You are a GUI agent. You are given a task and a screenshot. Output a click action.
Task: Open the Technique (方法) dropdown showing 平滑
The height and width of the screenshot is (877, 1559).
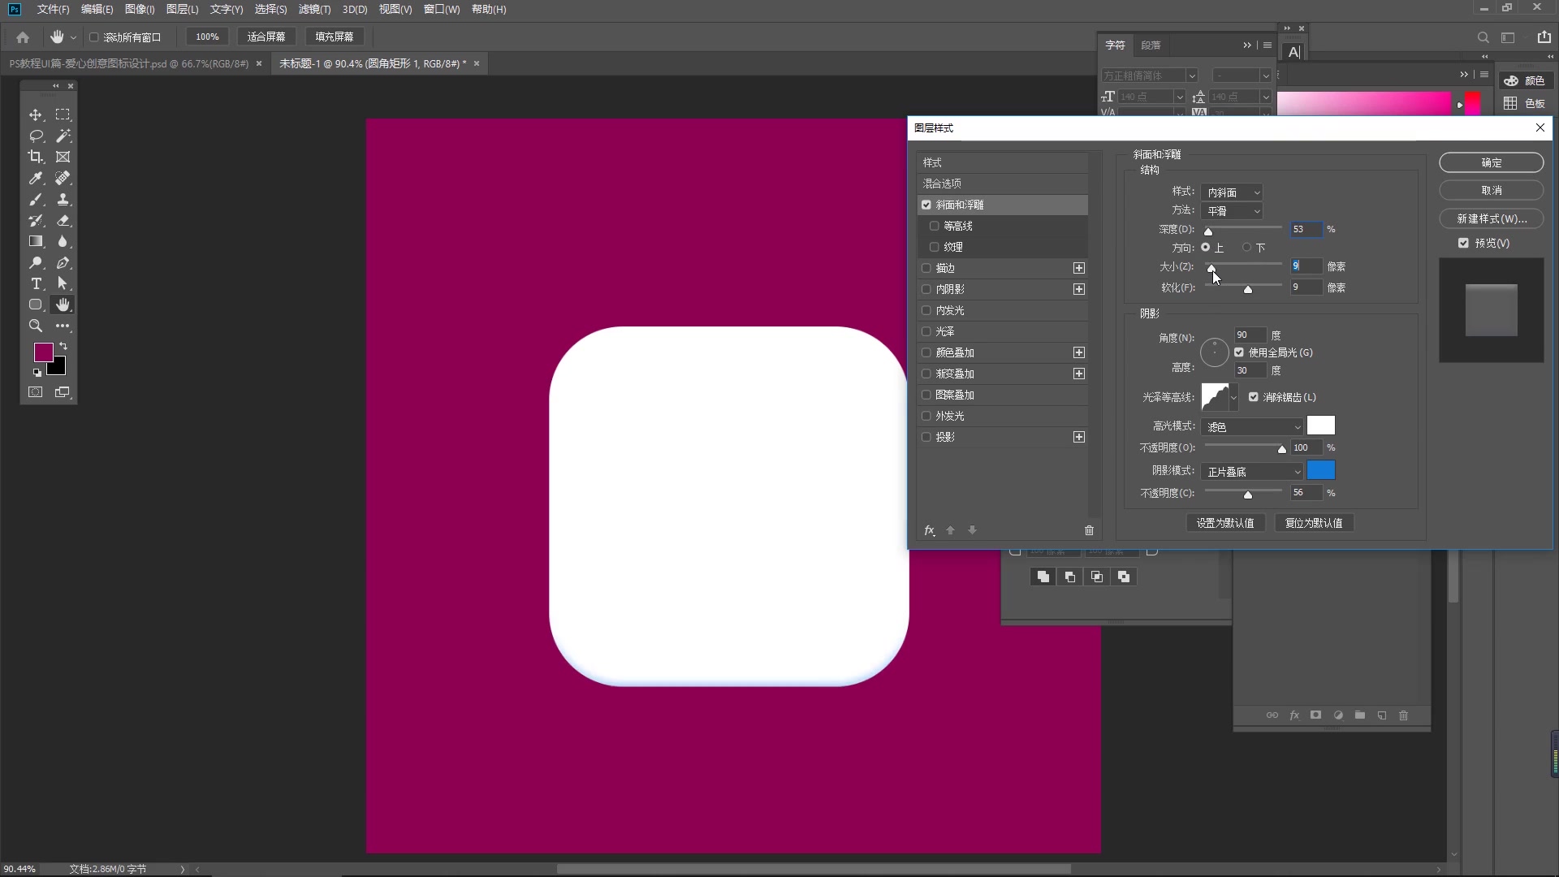point(1232,211)
